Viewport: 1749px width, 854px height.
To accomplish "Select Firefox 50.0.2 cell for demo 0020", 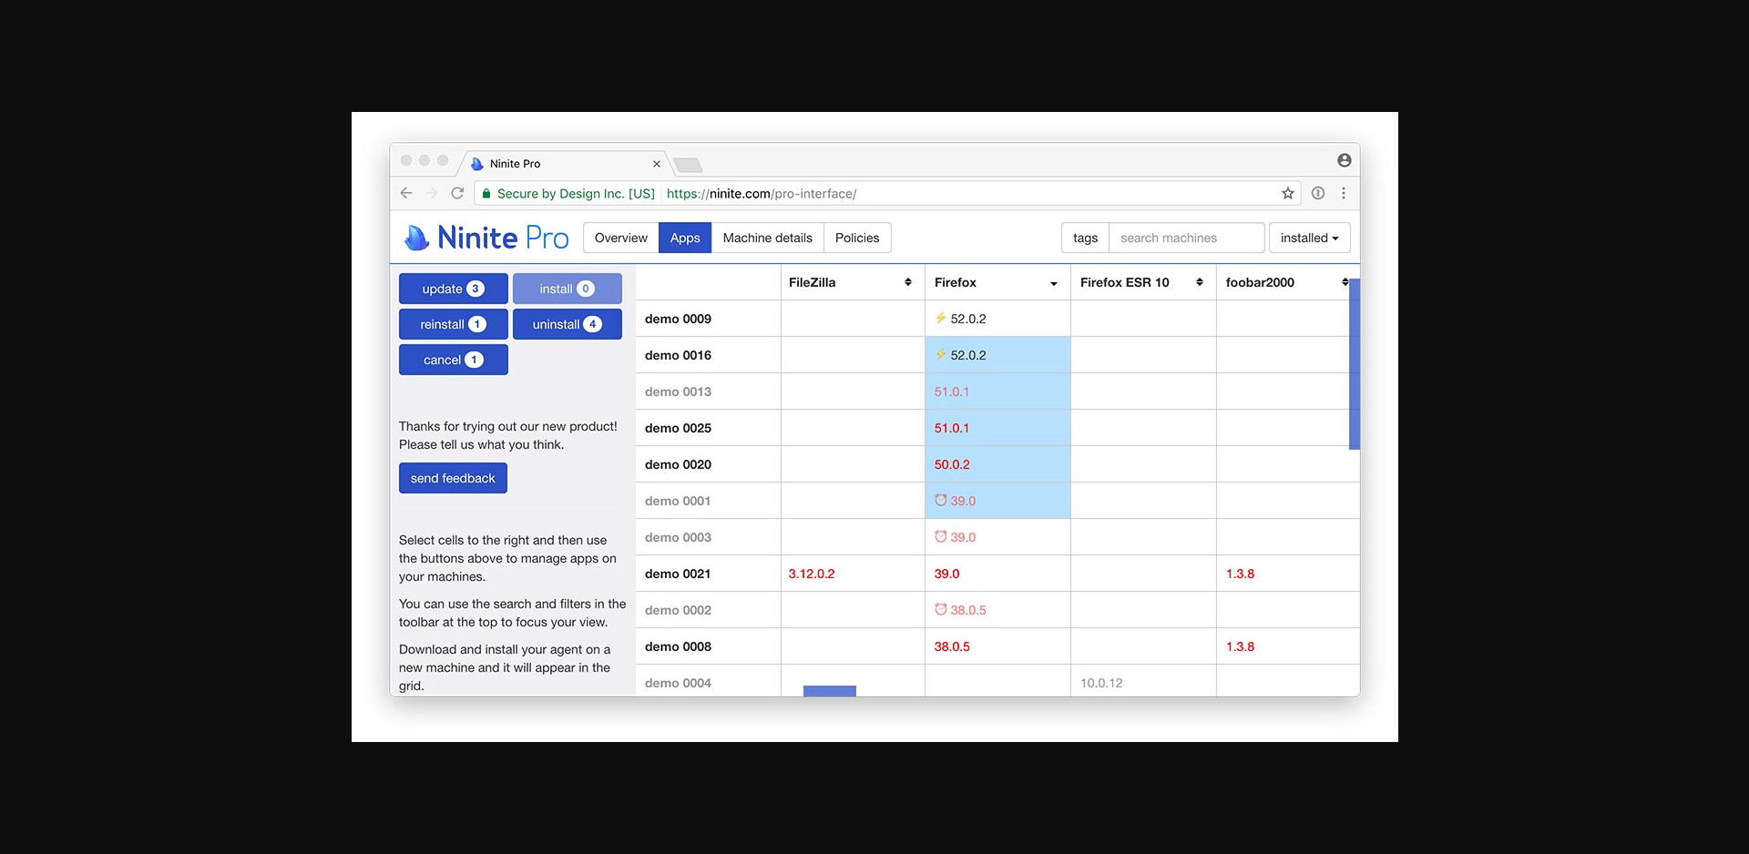I will 997,464.
